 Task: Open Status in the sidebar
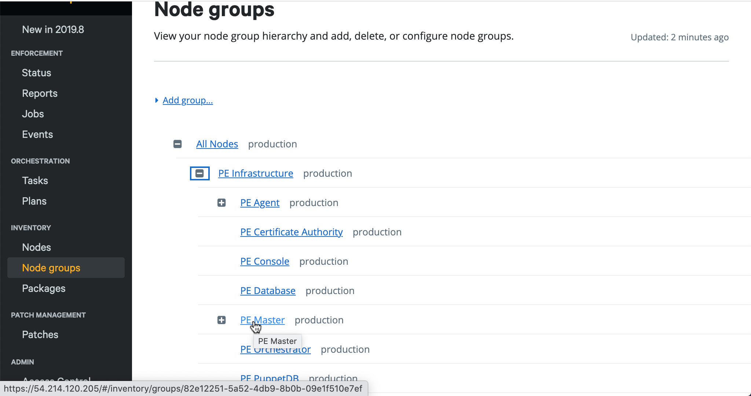[37, 73]
